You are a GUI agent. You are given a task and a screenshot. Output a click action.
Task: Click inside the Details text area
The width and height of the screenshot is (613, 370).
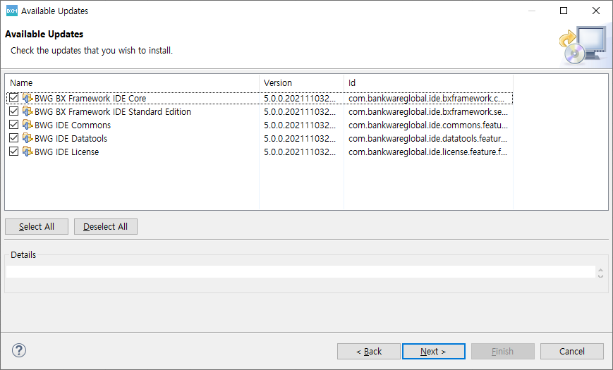301,272
